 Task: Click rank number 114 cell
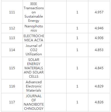click(x=12, y=50)
